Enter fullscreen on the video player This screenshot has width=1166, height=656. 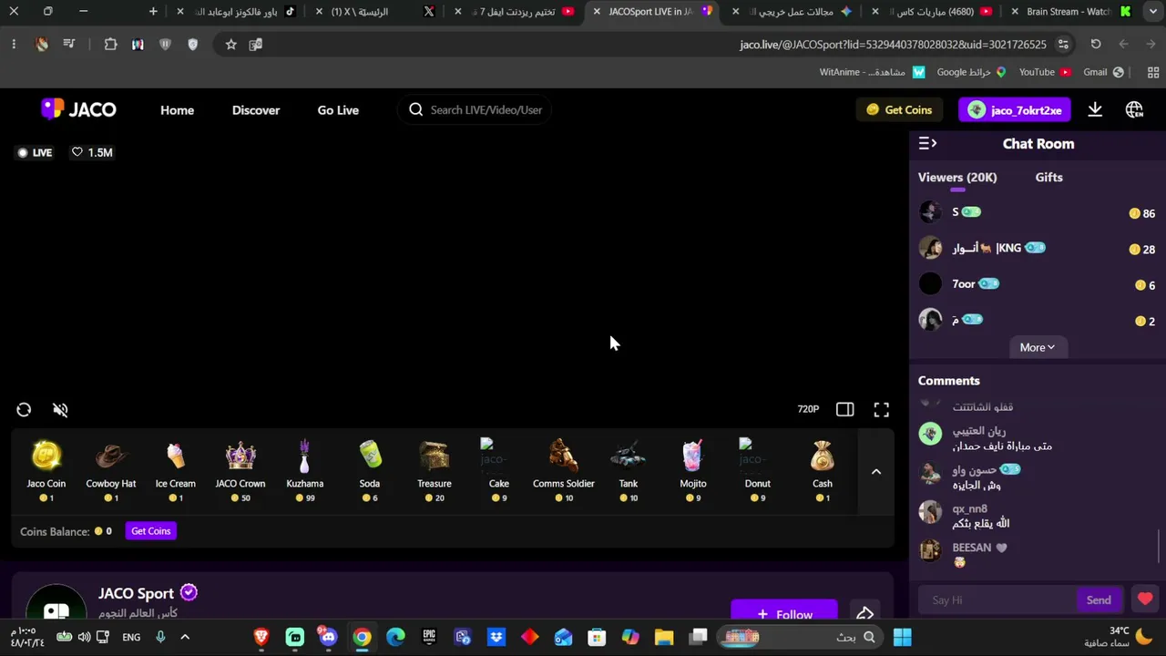(882, 409)
